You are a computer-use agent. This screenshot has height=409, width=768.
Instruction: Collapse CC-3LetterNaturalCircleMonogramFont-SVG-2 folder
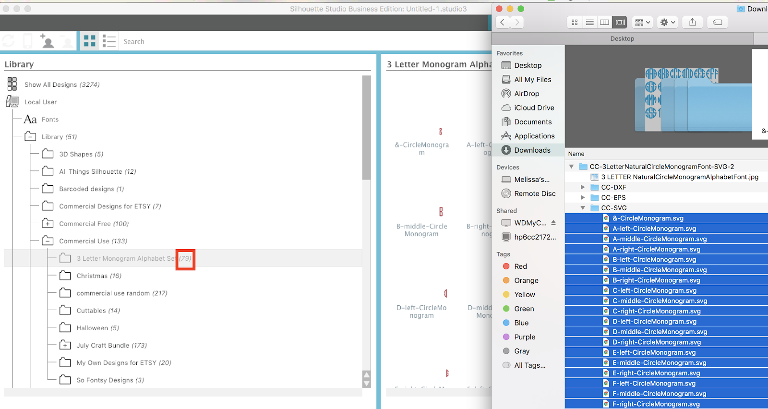(x=571, y=167)
